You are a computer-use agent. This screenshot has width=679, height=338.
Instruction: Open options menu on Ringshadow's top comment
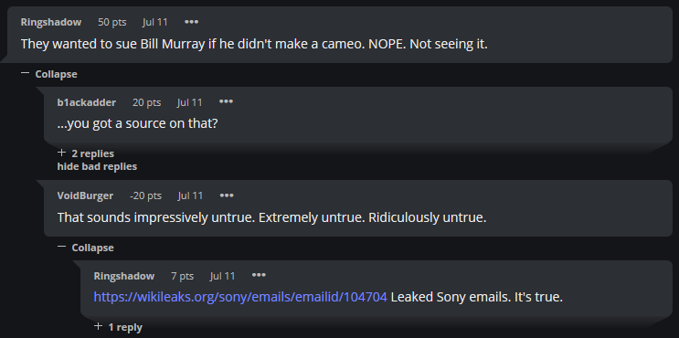click(x=191, y=22)
